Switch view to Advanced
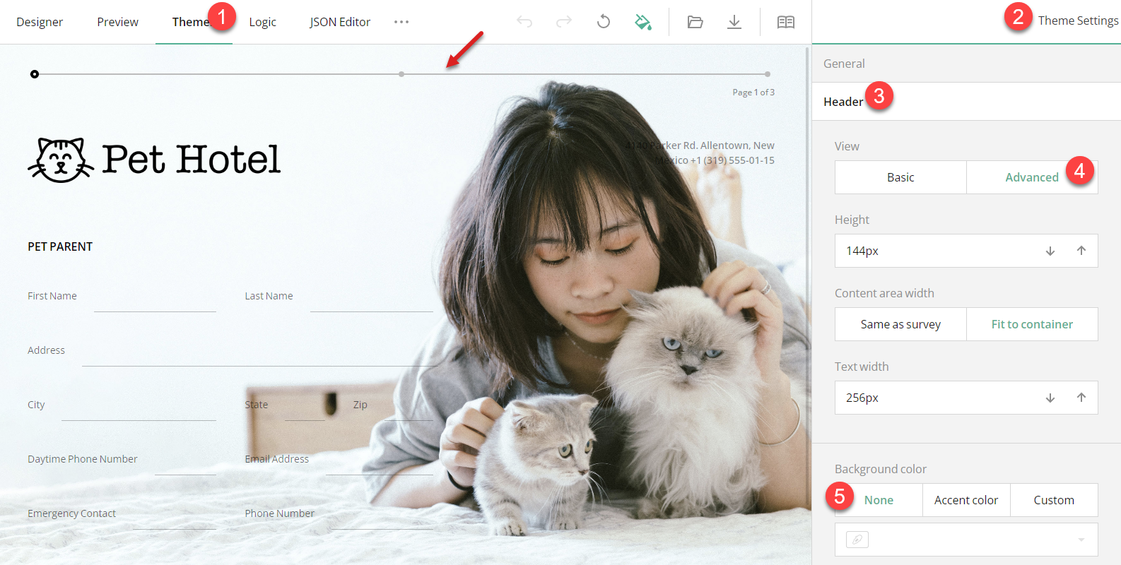 (1031, 177)
